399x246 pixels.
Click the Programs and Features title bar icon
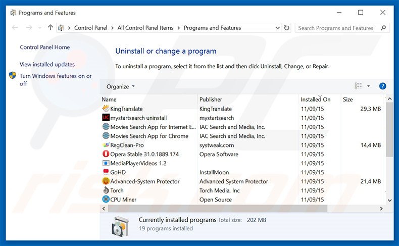click(x=13, y=13)
